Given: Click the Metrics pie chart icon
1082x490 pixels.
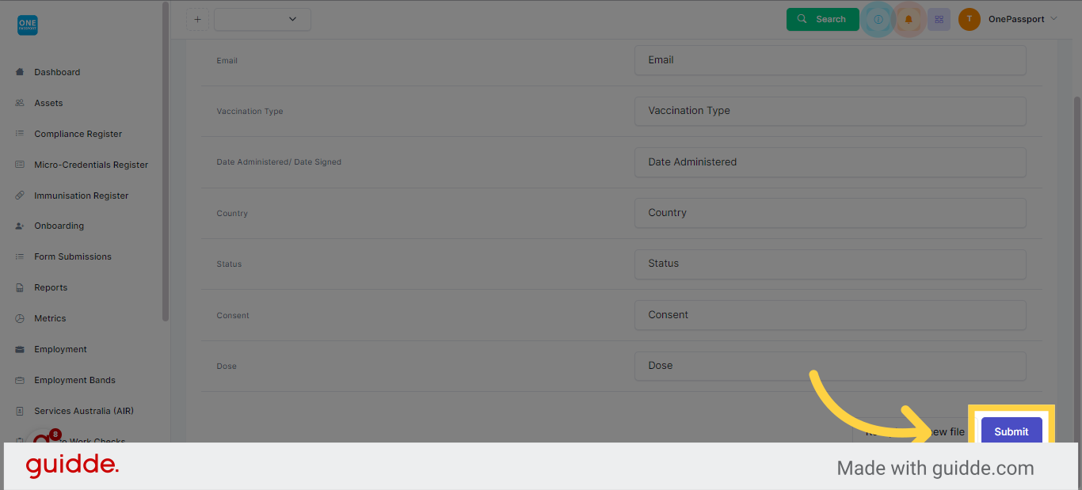Looking at the screenshot, I should 20,318.
